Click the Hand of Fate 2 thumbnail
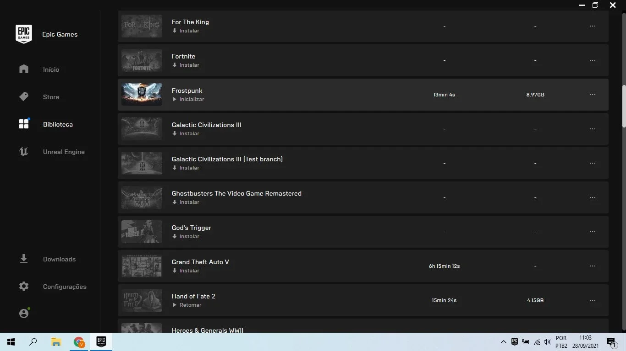 tap(142, 300)
